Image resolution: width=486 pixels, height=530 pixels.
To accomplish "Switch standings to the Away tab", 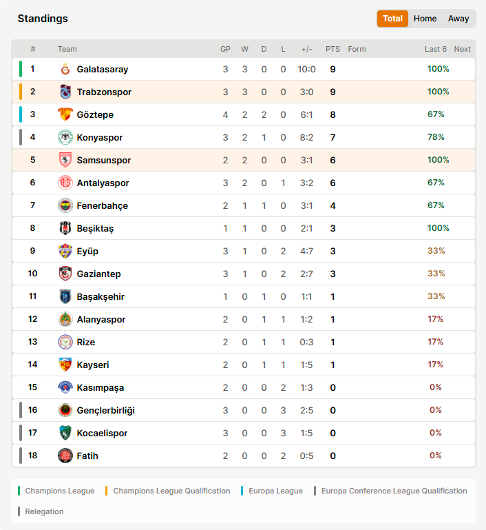I will point(458,19).
